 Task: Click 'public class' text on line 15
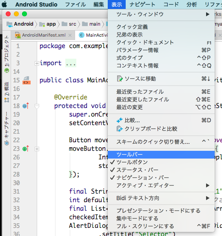[x=62, y=80]
